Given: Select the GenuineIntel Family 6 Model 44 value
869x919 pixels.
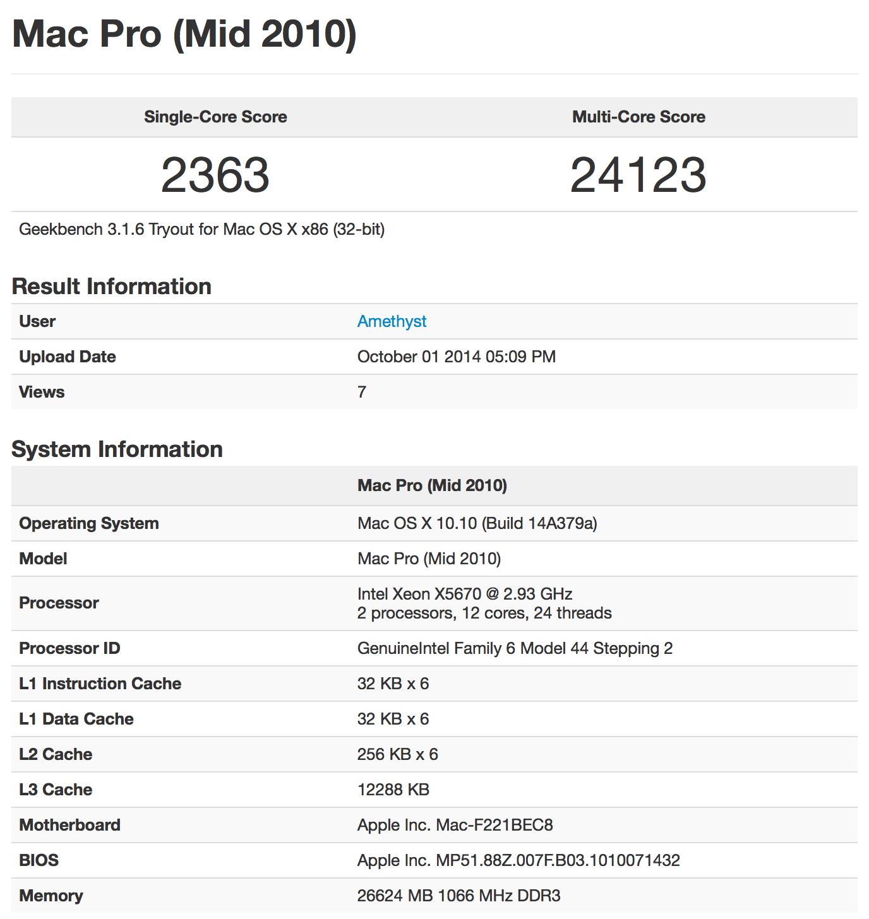Looking at the screenshot, I should pyautogui.click(x=515, y=648).
